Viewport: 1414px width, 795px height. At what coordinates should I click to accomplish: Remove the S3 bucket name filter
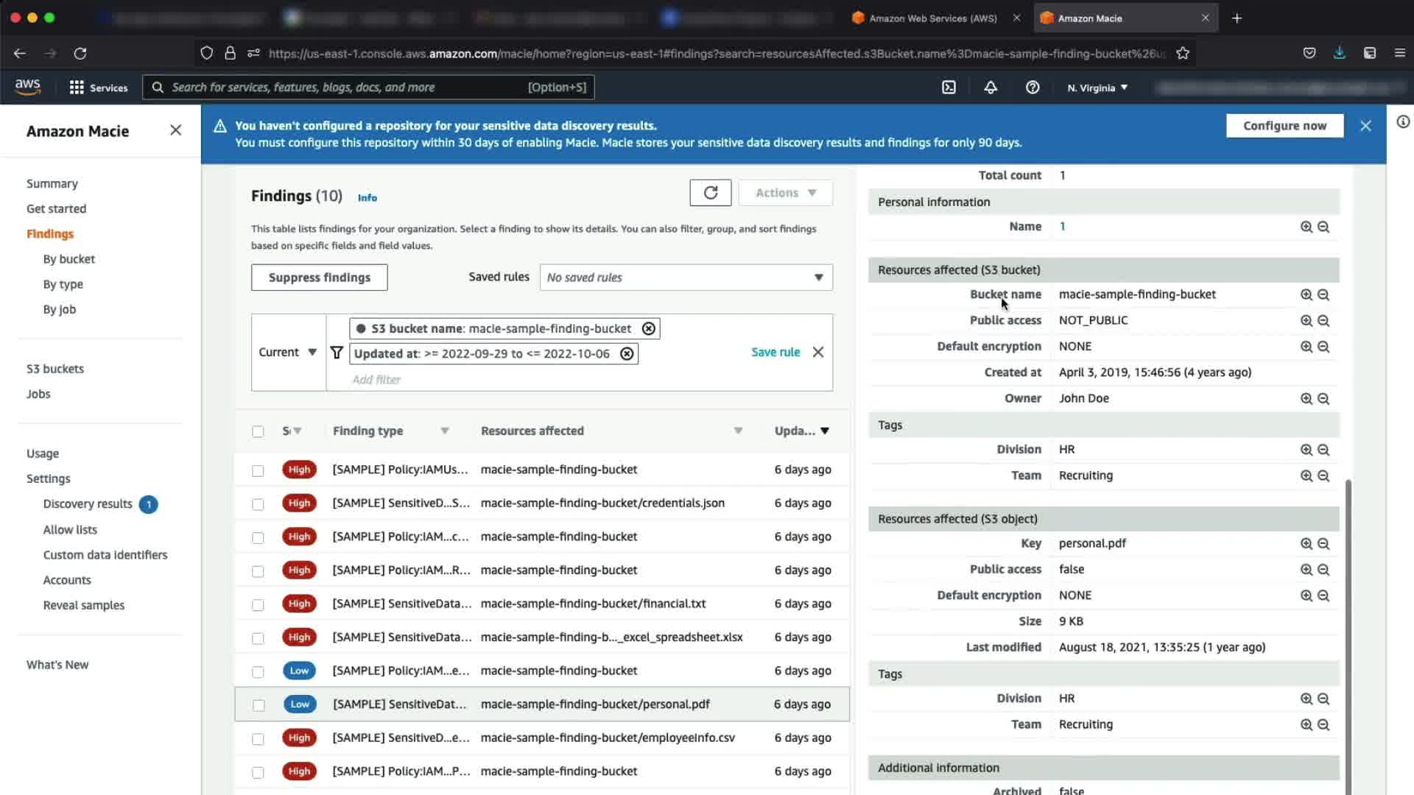tap(648, 329)
